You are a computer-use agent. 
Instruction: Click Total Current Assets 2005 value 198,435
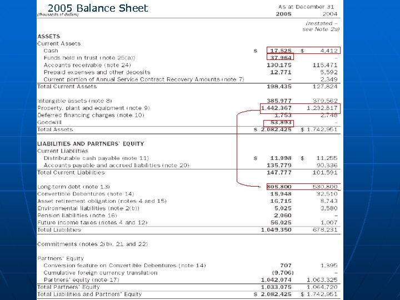(279, 87)
